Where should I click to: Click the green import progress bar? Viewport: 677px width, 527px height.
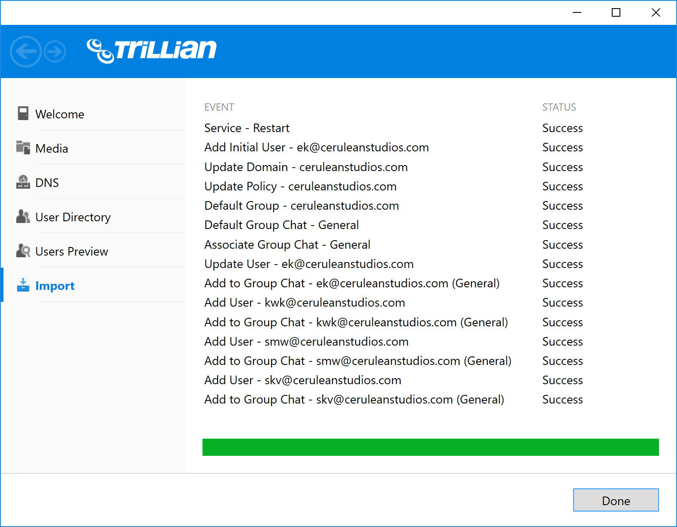(431, 447)
